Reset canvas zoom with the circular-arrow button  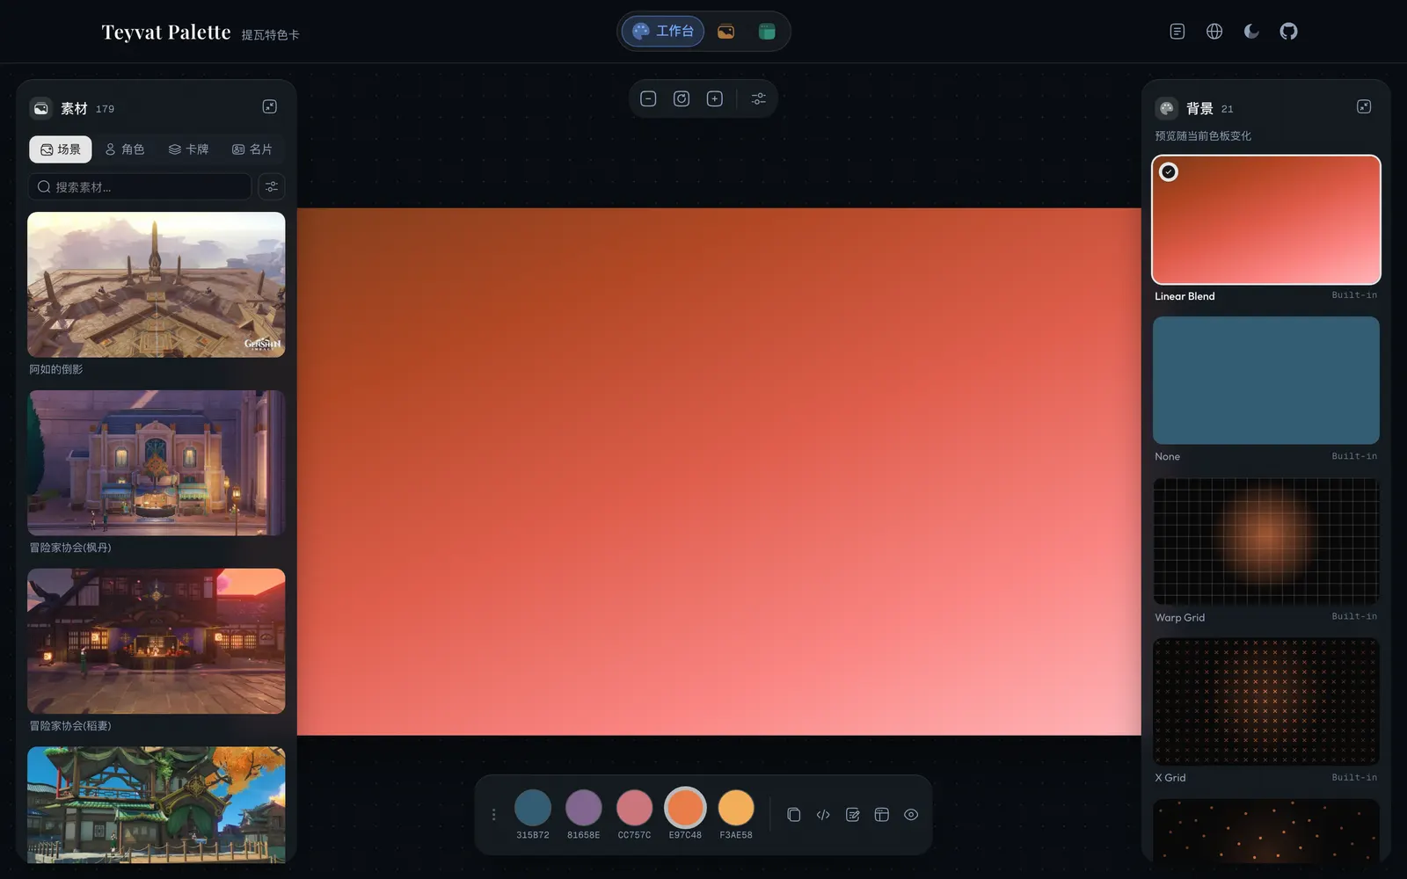coord(682,98)
